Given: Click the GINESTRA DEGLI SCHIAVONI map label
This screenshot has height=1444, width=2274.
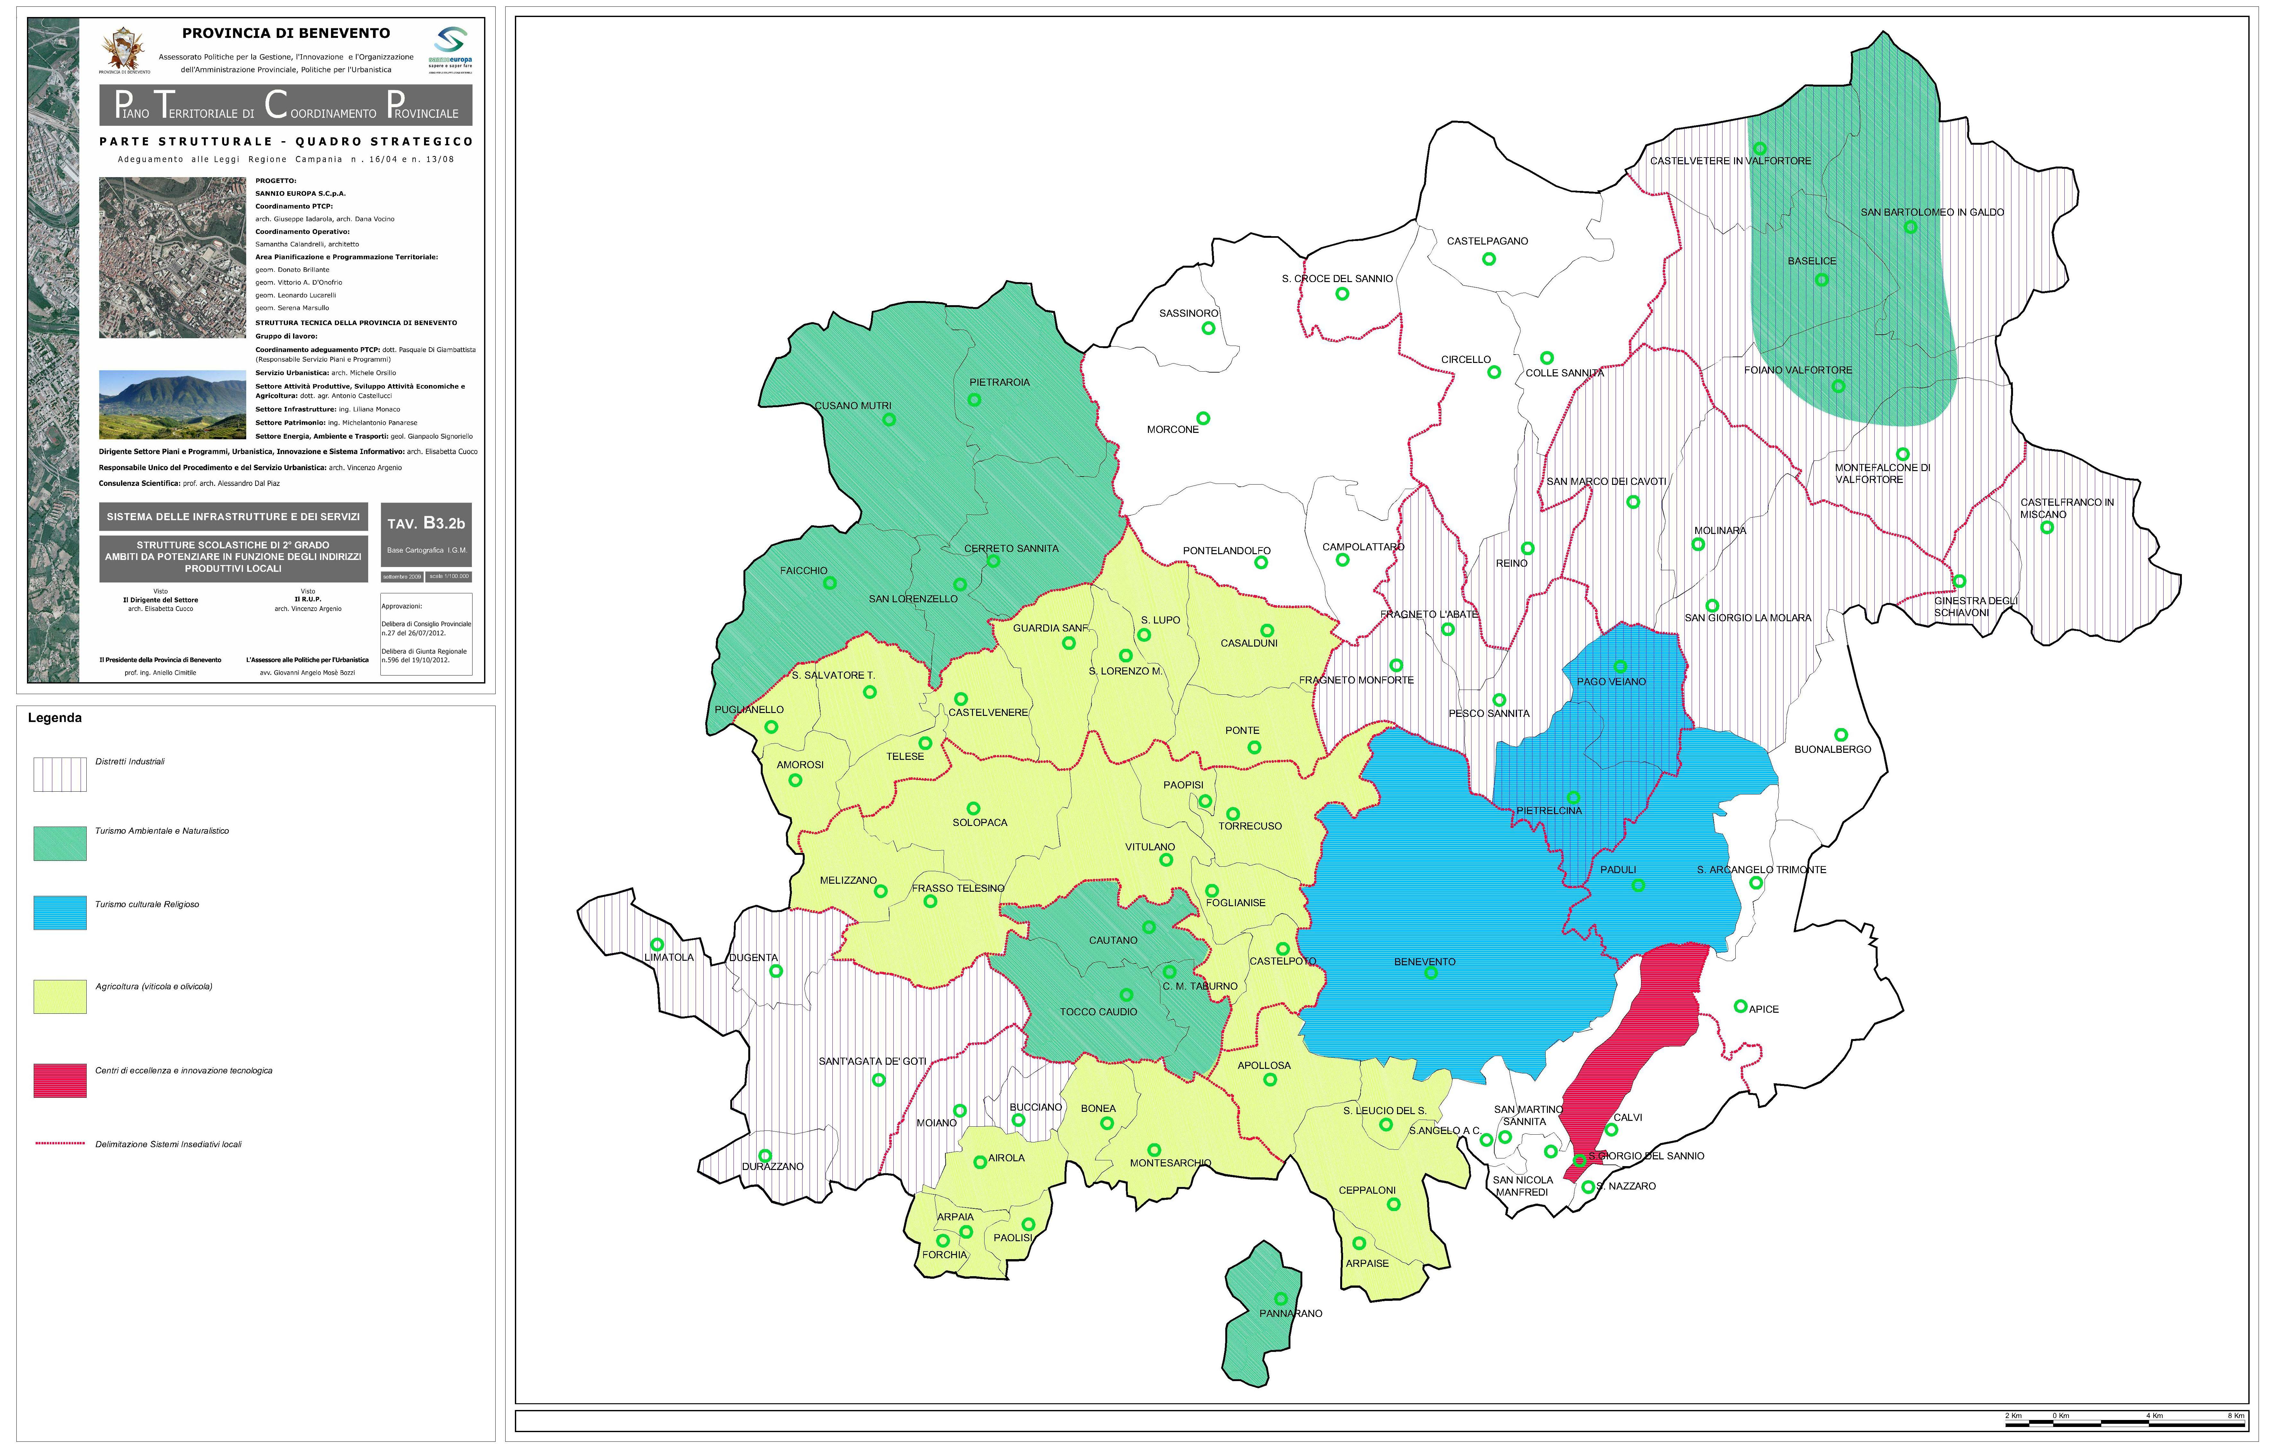Looking at the screenshot, I should click(x=1975, y=607).
